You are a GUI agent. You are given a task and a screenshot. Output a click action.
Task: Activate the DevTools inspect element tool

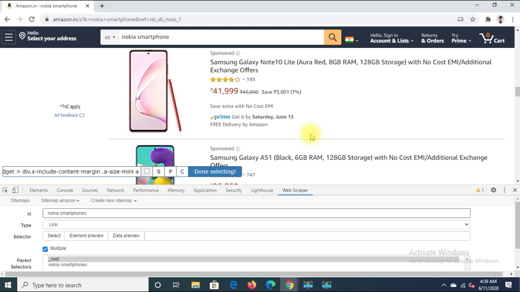(5, 190)
